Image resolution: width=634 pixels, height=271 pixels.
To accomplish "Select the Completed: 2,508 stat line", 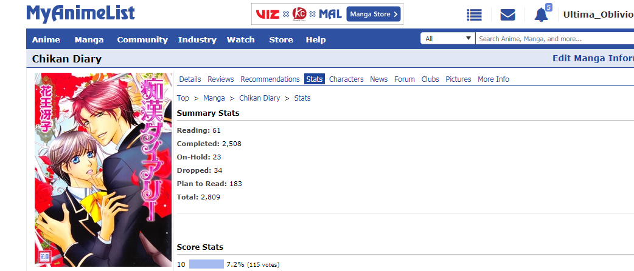I will point(209,143).
